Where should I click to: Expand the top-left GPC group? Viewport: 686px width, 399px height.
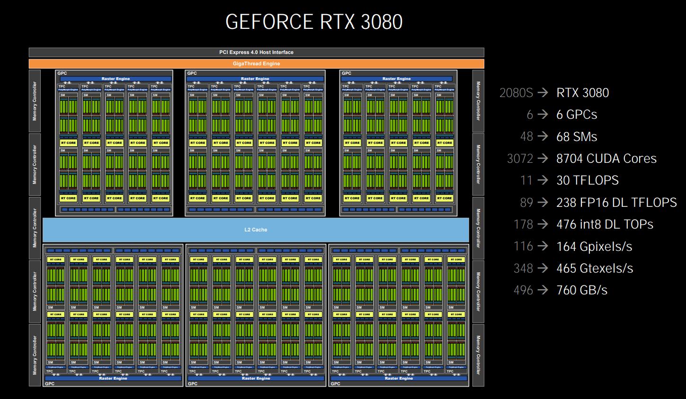click(62, 73)
